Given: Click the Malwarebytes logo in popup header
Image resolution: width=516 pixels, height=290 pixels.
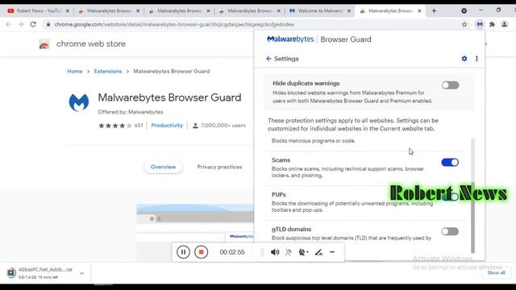Looking at the screenshot, I should [x=290, y=39].
